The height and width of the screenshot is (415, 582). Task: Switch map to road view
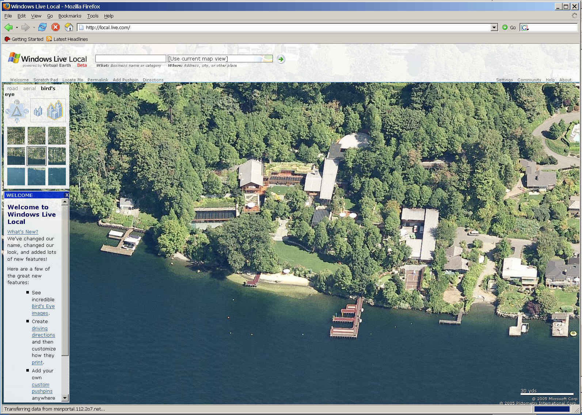[12, 89]
